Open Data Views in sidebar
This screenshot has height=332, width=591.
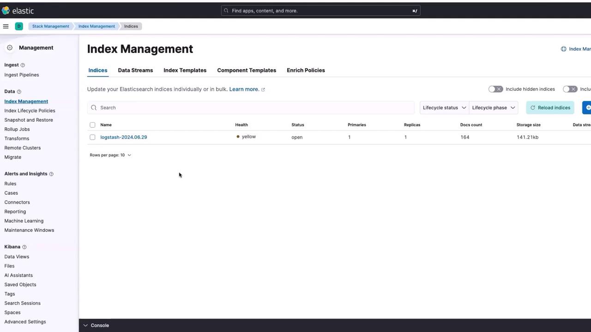click(x=17, y=257)
